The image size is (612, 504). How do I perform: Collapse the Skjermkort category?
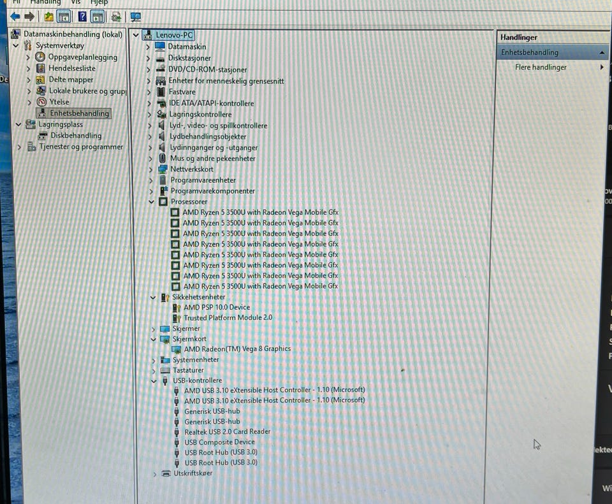(154, 340)
